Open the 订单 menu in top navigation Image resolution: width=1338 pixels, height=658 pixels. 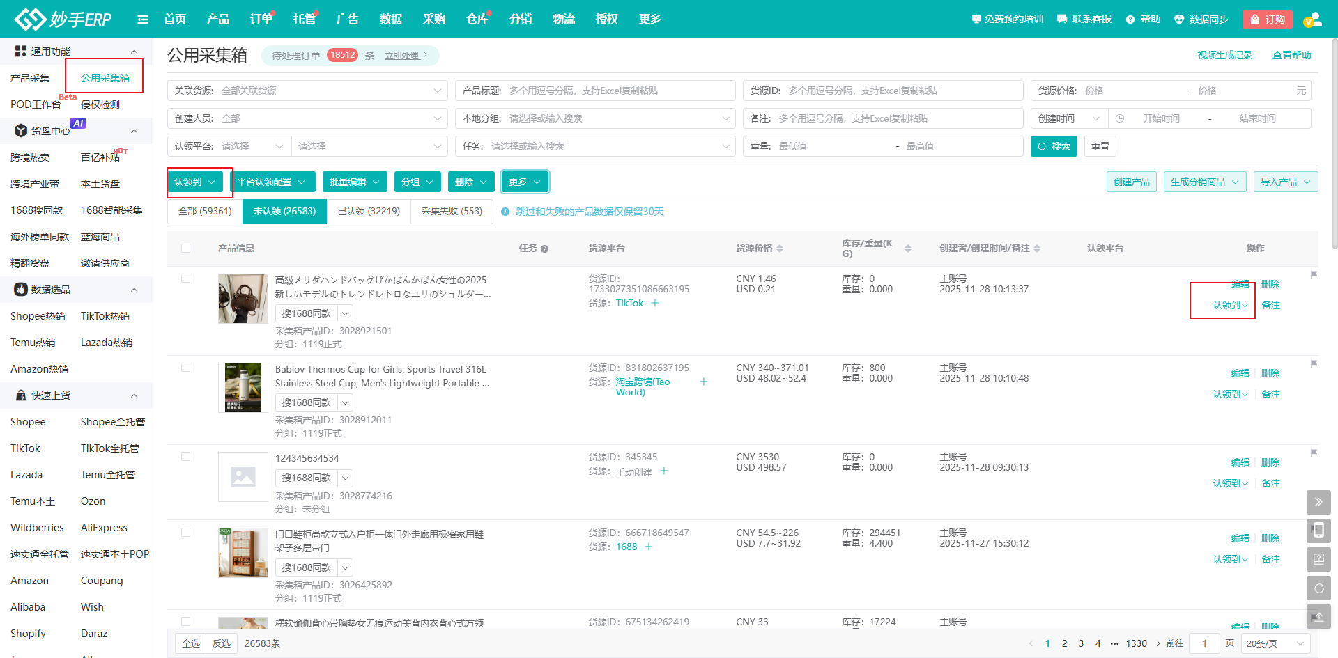click(x=261, y=19)
